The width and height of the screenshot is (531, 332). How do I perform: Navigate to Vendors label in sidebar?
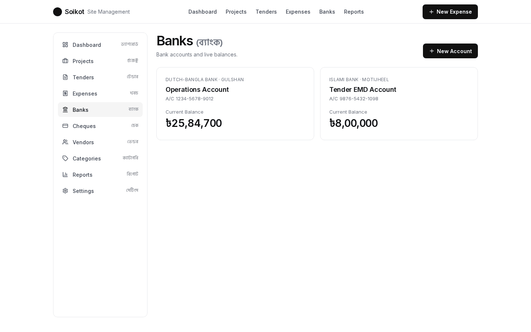(x=83, y=142)
